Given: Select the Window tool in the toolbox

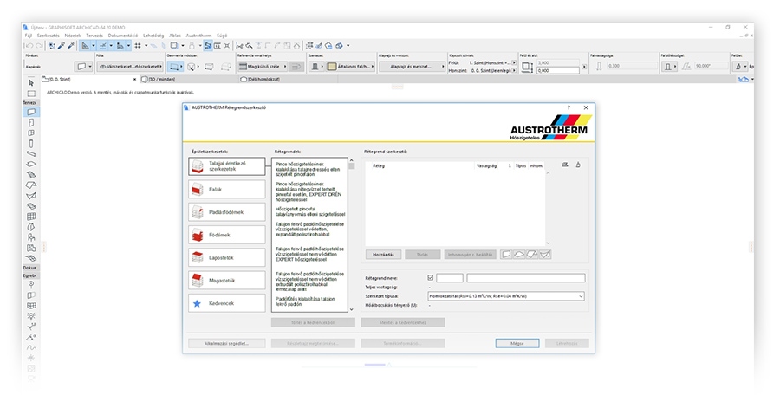Looking at the screenshot, I should pos(31,133).
